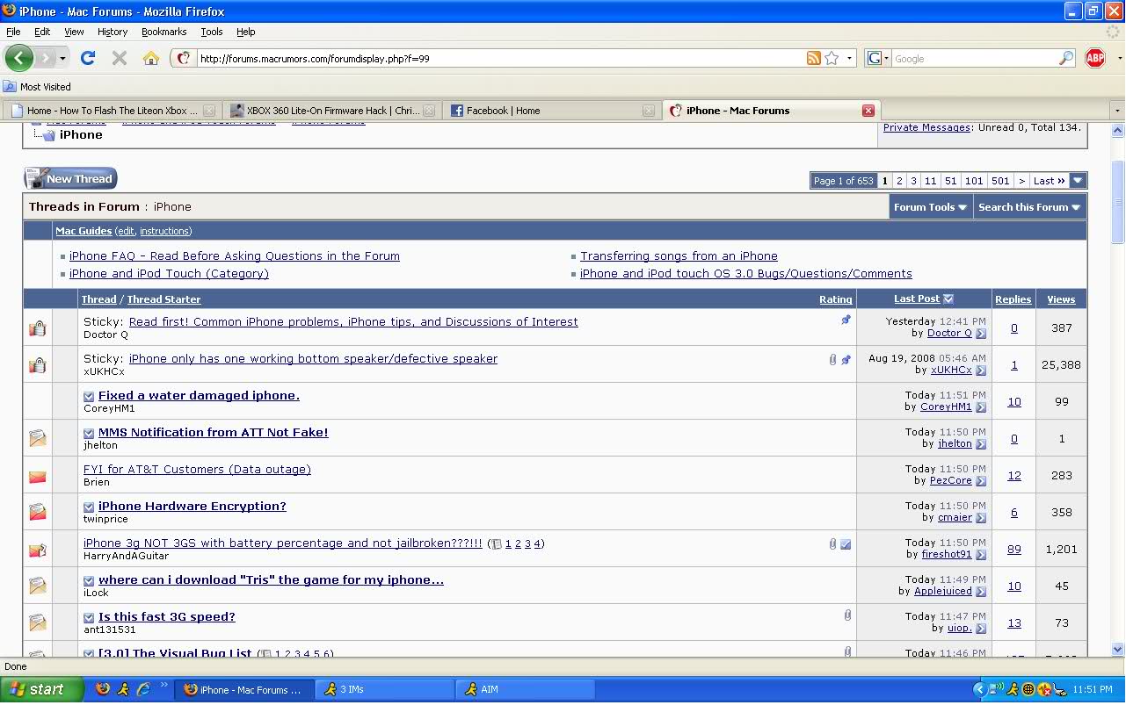The height and width of the screenshot is (705, 1126).
Task: Click hot folder icon beside FYI for AT&T thread
Action: [x=37, y=477]
